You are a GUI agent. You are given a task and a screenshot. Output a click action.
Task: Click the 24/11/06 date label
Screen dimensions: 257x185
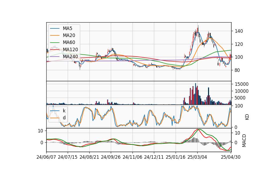[133, 157]
